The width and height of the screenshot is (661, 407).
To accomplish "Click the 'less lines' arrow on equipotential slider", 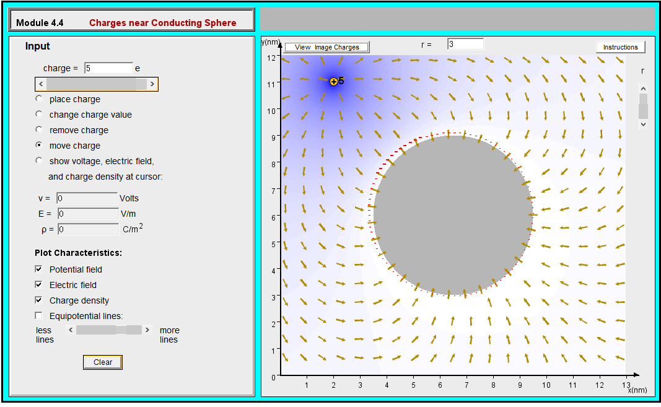I will click(71, 330).
